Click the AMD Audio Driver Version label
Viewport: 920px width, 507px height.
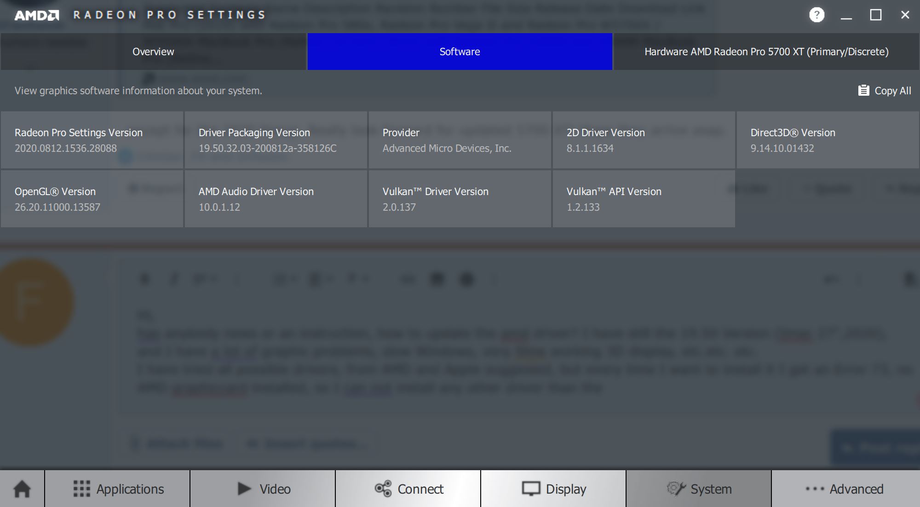pyautogui.click(x=256, y=191)
